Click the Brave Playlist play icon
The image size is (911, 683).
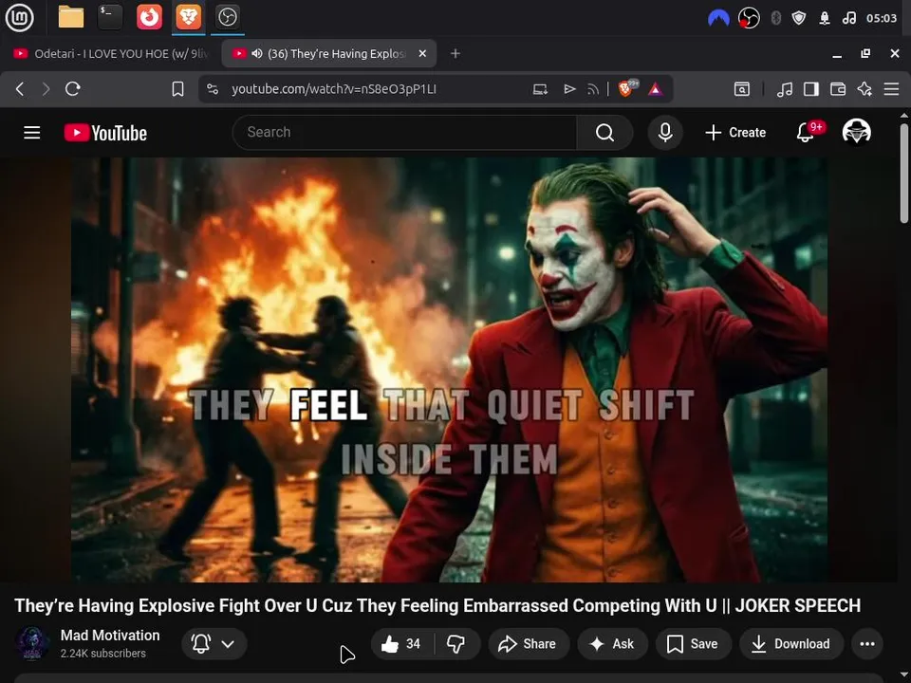(569, 89)
